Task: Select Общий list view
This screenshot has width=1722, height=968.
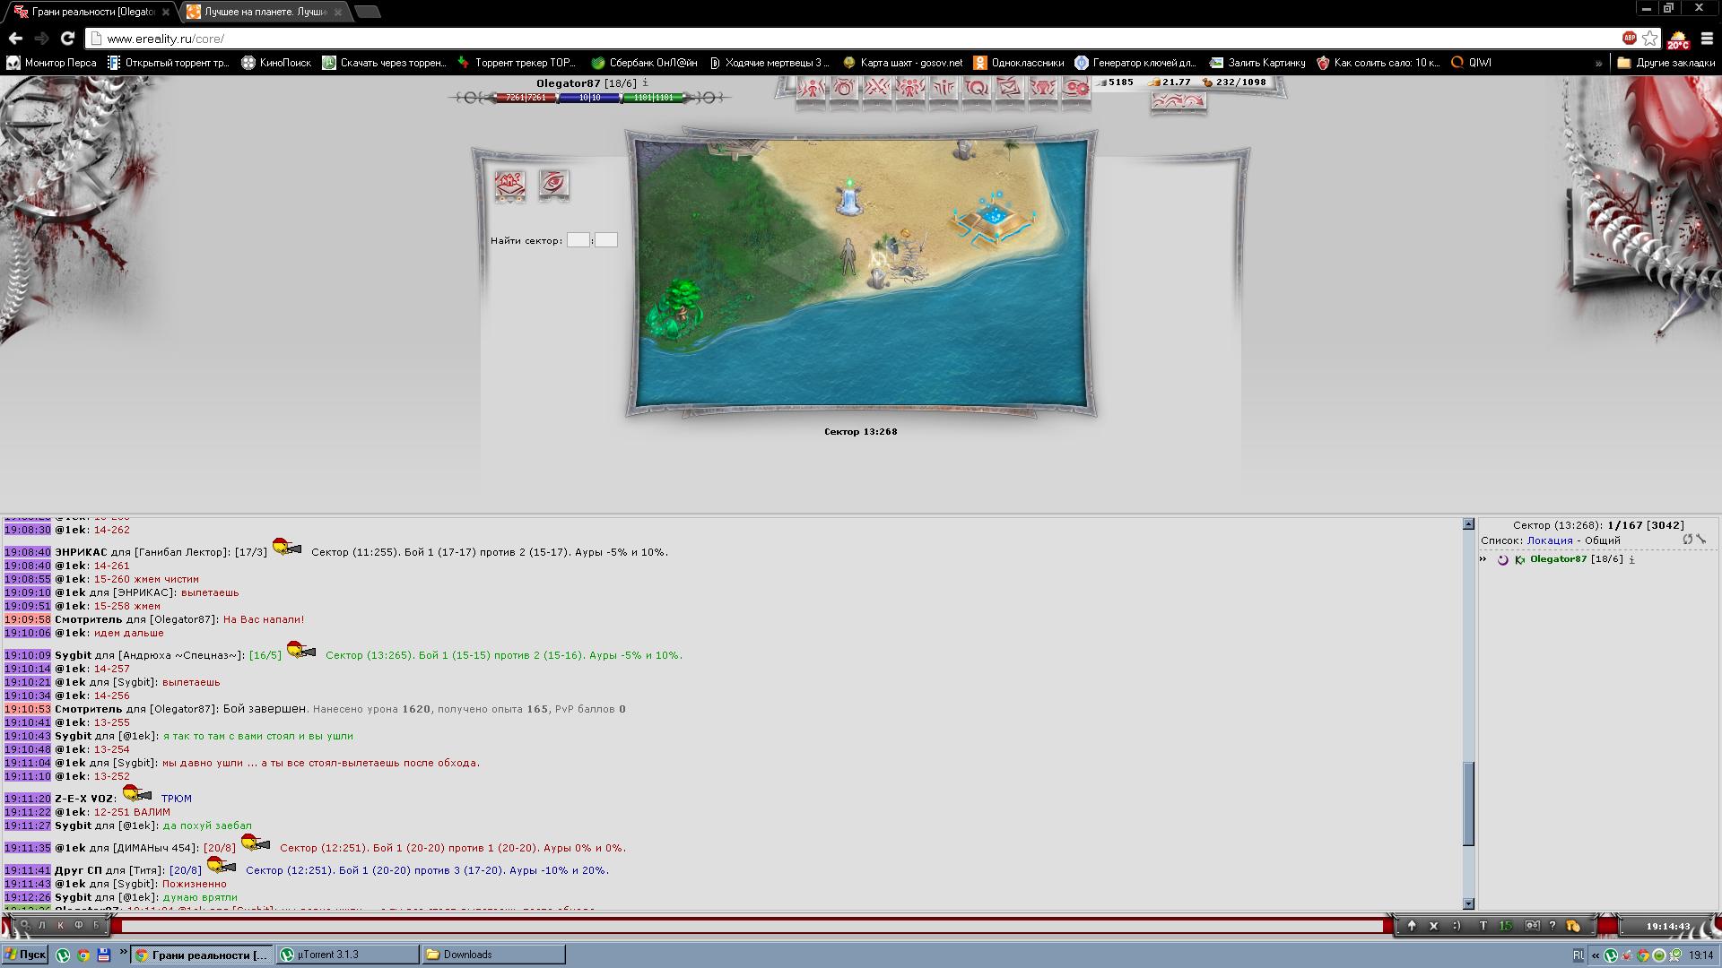Action: click(x=1602, y=540)
